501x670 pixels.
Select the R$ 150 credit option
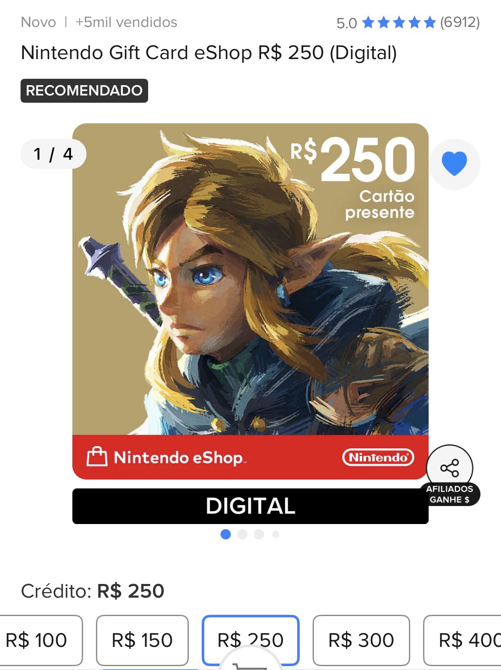point(142,640)
